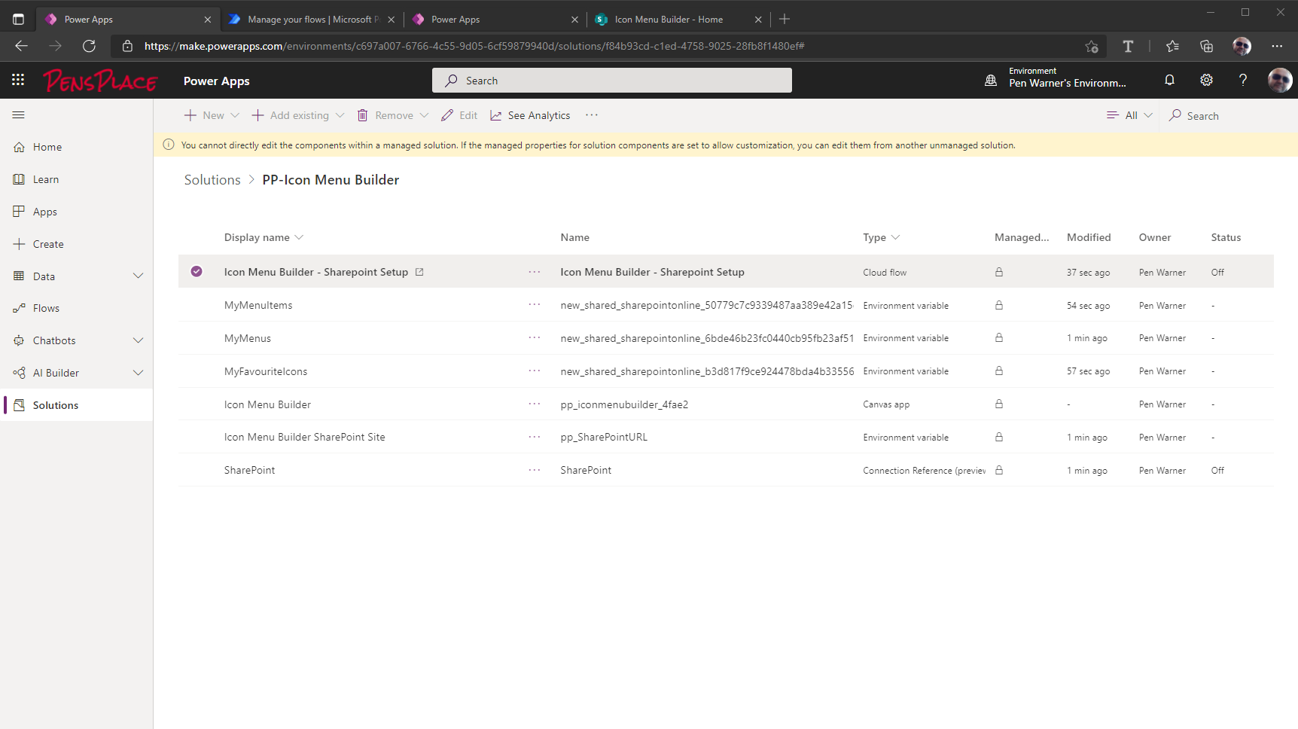The height and width of the screenshot is (729, 1298).
Task: Open notifications bell icon
Action: [x=1169, y=80]
